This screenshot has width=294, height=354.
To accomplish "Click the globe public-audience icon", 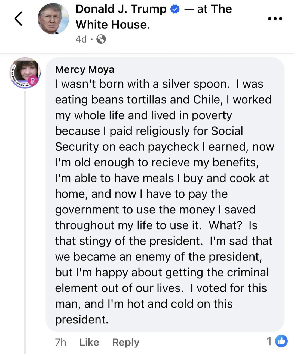I will coord(101,39).
